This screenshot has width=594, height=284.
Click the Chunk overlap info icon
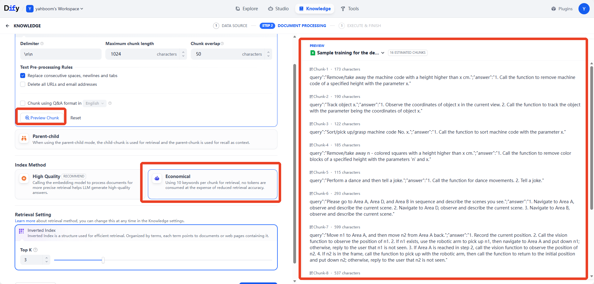[x=222, y=44]
